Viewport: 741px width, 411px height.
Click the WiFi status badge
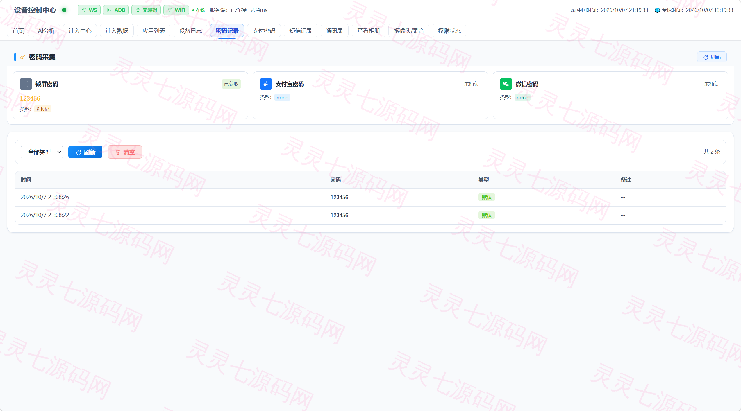click(176, 10)
